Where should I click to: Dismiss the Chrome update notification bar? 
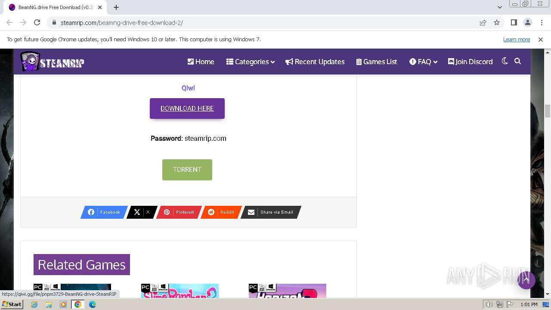click(x=541, y=39)
